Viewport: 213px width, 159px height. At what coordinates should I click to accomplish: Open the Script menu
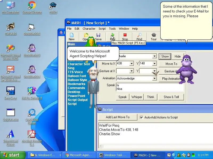102,29
